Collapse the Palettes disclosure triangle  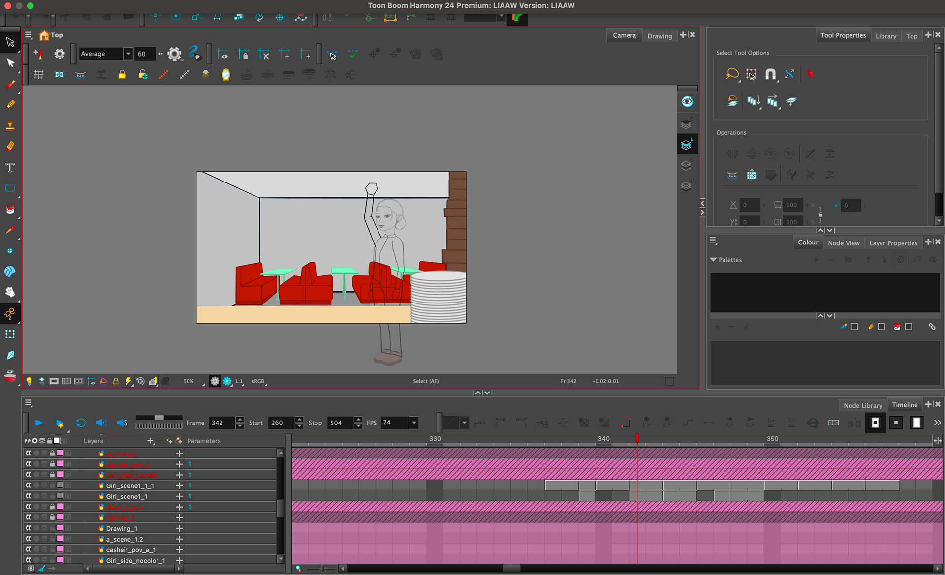click(x=713, y=260)
